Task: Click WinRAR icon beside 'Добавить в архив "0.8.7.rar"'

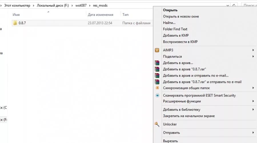Action: (157, 69)
